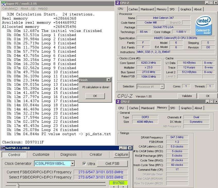Image resolution: width=218 pixels, height=188 pixels.
Task: Click the Core Voltage 1.688 V field
Action: pyautogui.click(x=181, y=32)
